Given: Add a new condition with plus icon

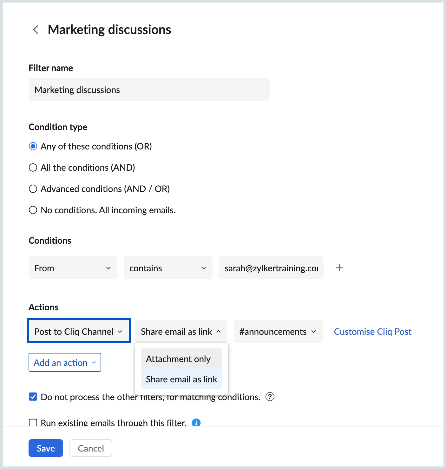Looking at the screenshot, I should pyautogui.click(x=339, y=268).
